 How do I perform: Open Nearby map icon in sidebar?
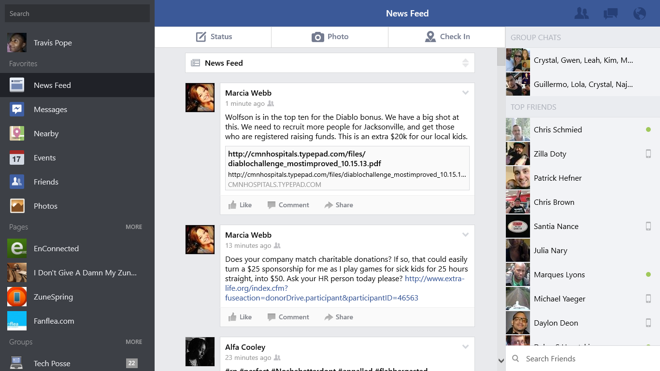pos(17,134)
